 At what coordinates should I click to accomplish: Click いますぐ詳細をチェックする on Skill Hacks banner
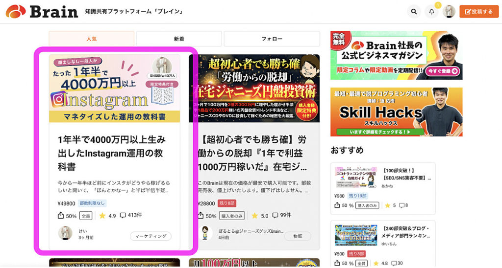click(x=380, y=132)
